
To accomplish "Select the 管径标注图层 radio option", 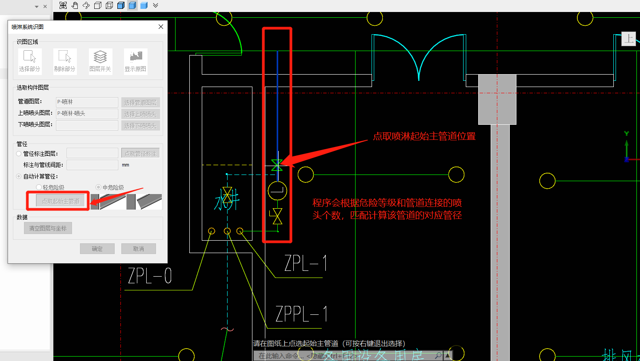I will pyautogui.click(x=19, y=154).
